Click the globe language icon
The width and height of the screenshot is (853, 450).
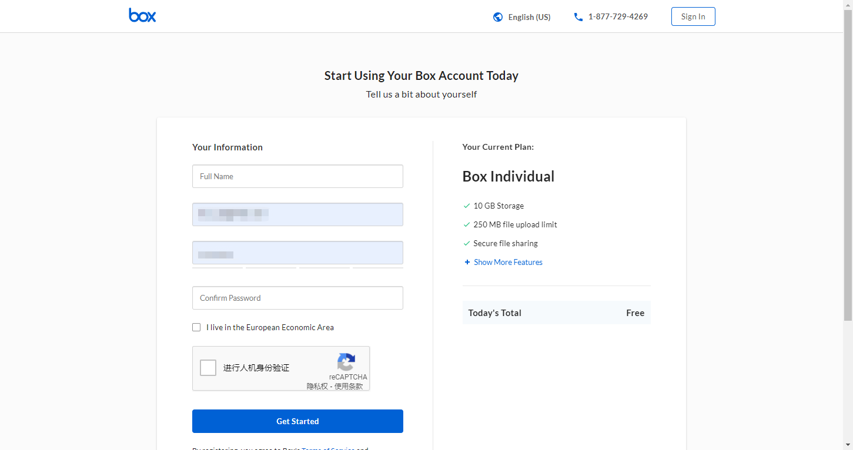coord(497,17)
